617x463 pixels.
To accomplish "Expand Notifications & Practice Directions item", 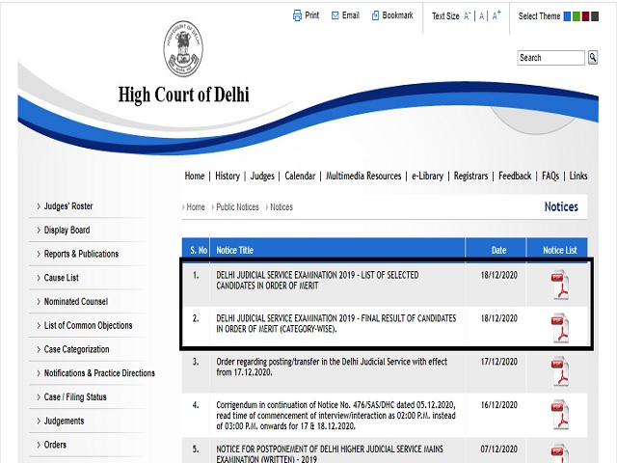I will pos(99,373).
